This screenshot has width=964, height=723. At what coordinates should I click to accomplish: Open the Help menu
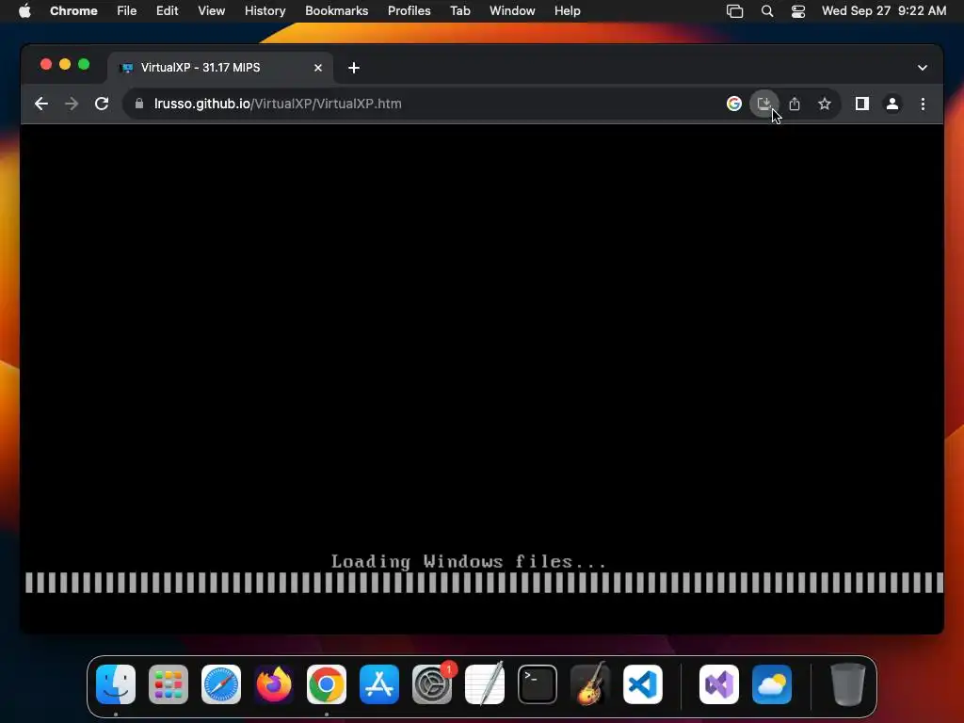567,10
